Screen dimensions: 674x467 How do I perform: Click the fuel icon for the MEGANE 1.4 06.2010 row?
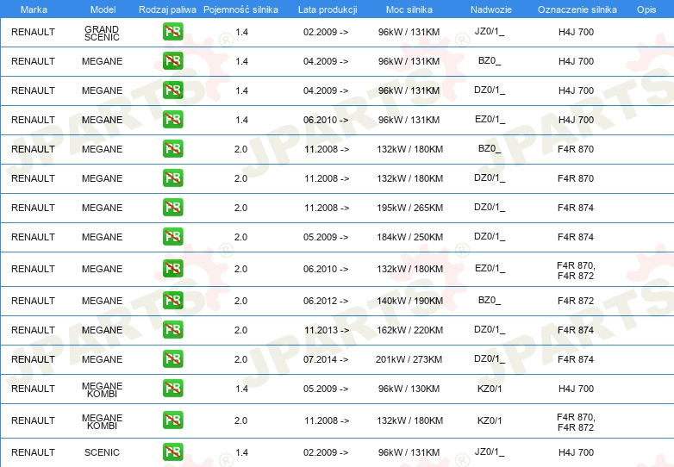coord(172,119)
